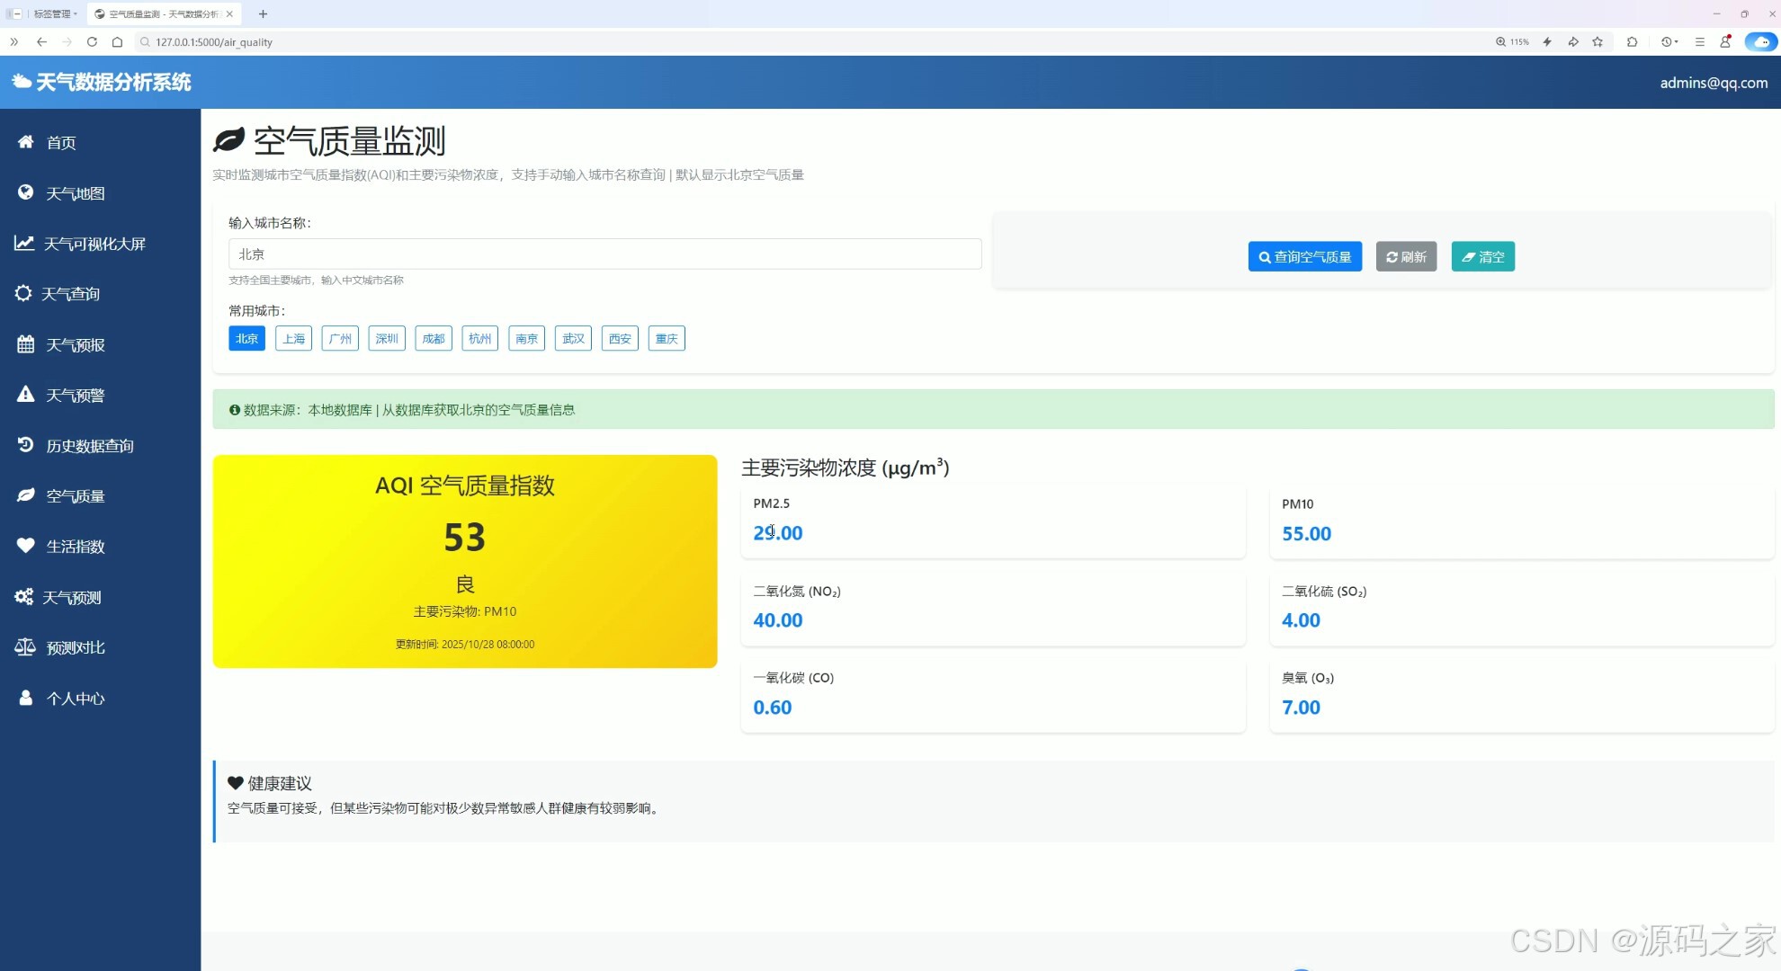This screenshot has width=1781, height=971.
Task: Go to 首页 menu item
Action: coord(61,142)
